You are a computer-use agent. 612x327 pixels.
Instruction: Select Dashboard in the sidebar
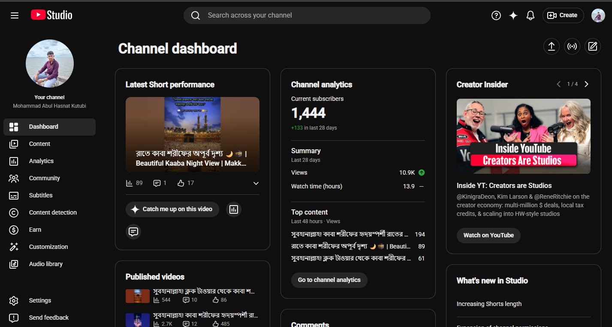pyautogui.click(x=49, y=127)
